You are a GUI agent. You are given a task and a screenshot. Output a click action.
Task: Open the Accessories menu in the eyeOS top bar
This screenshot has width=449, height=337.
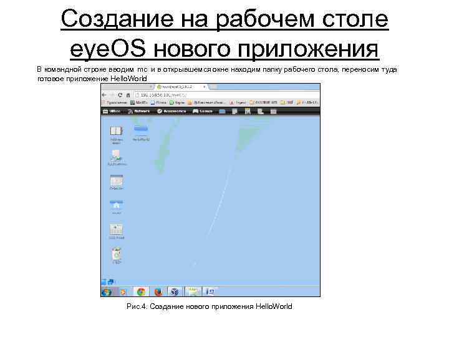click(171, 111)
